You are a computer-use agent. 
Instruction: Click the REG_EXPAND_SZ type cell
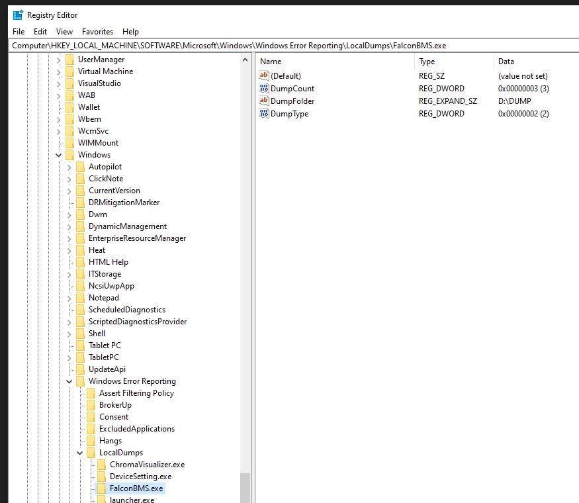[447, 101]
